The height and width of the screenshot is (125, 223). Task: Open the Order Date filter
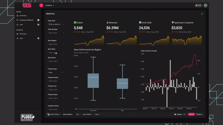(56, 24)
